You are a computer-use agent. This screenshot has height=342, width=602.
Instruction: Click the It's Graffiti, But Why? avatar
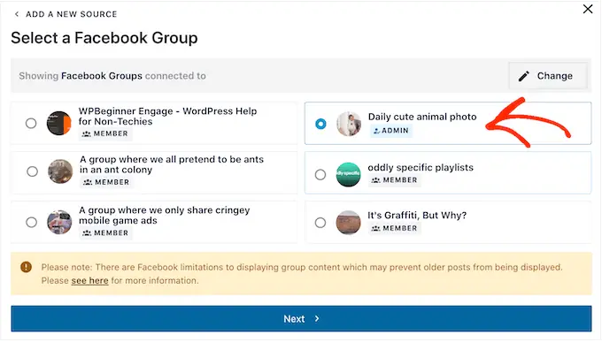[x=348, y=223]
